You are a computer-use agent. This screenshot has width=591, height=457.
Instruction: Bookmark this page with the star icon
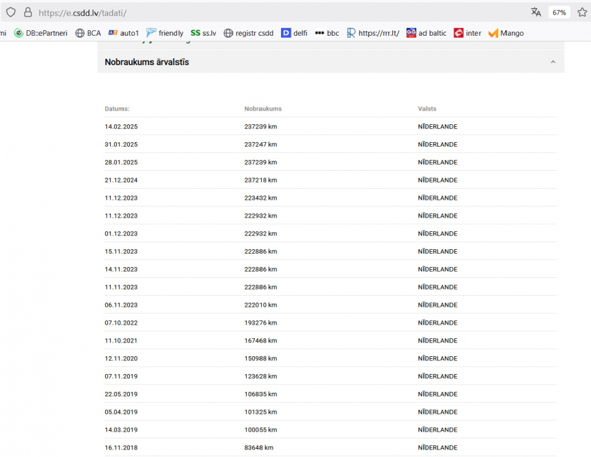(x=582, y=12)
